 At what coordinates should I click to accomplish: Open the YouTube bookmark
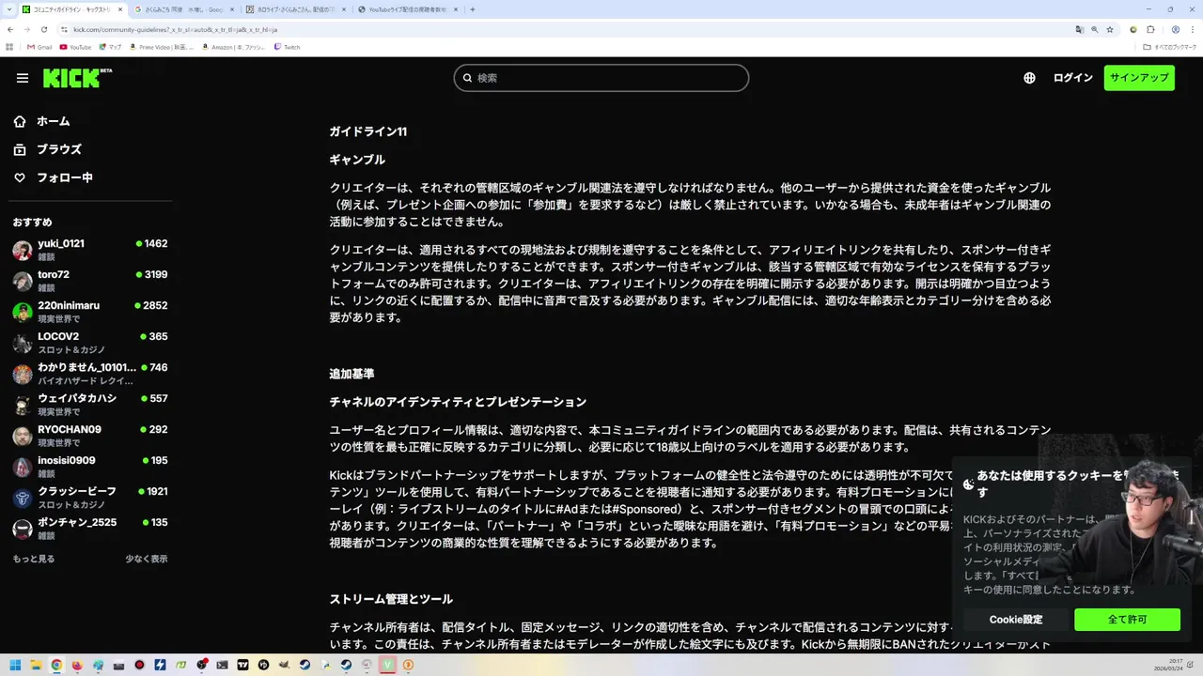coord(76,47)
